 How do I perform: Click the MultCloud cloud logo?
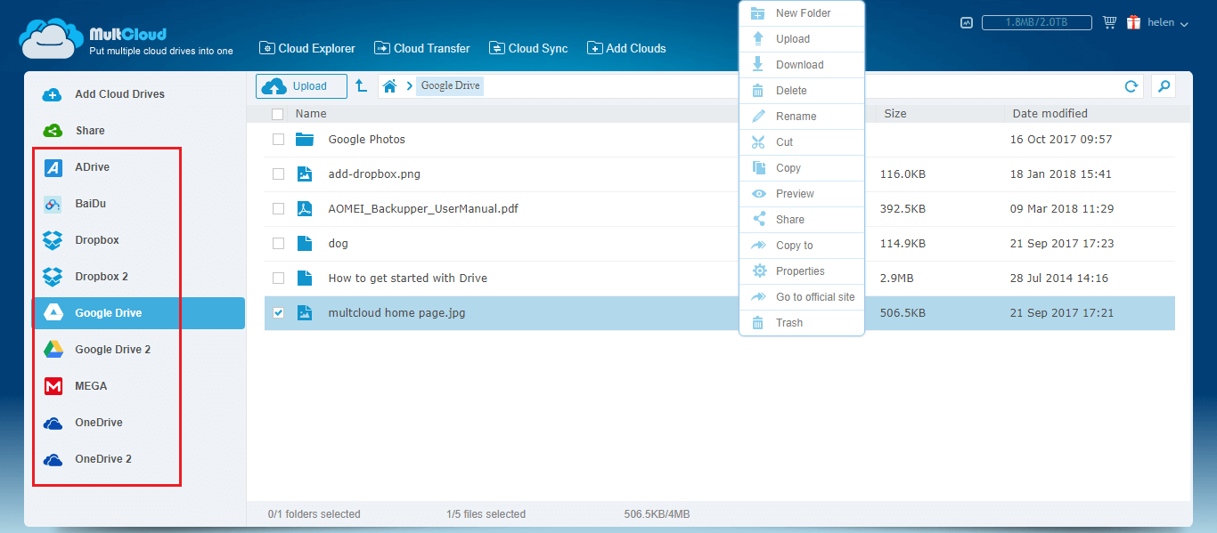click(x=51, y=38)
